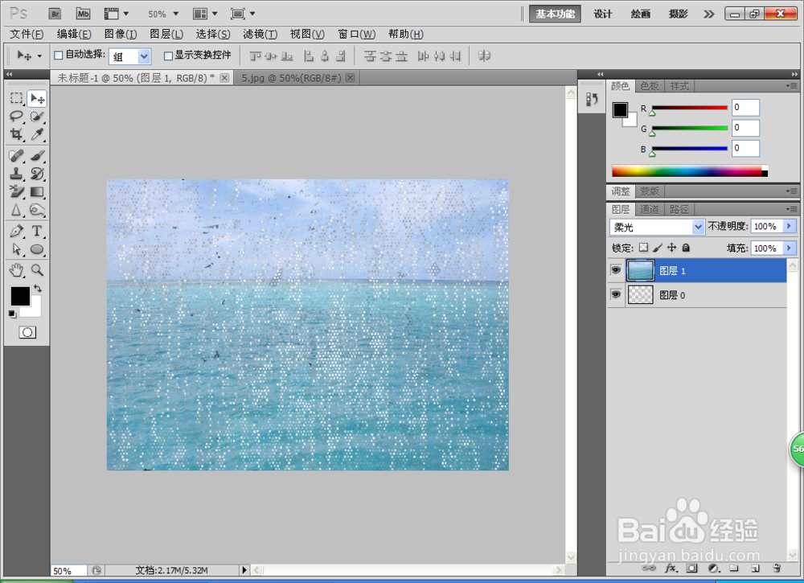804x583 pixels.
Task: Select the Crop tool
Action: point(16,134)
